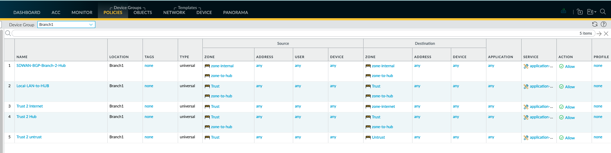Click type 'universal' in Trust 2 untrust row
Viewport: 611px width, 153px height.
[x=187, y=137]
